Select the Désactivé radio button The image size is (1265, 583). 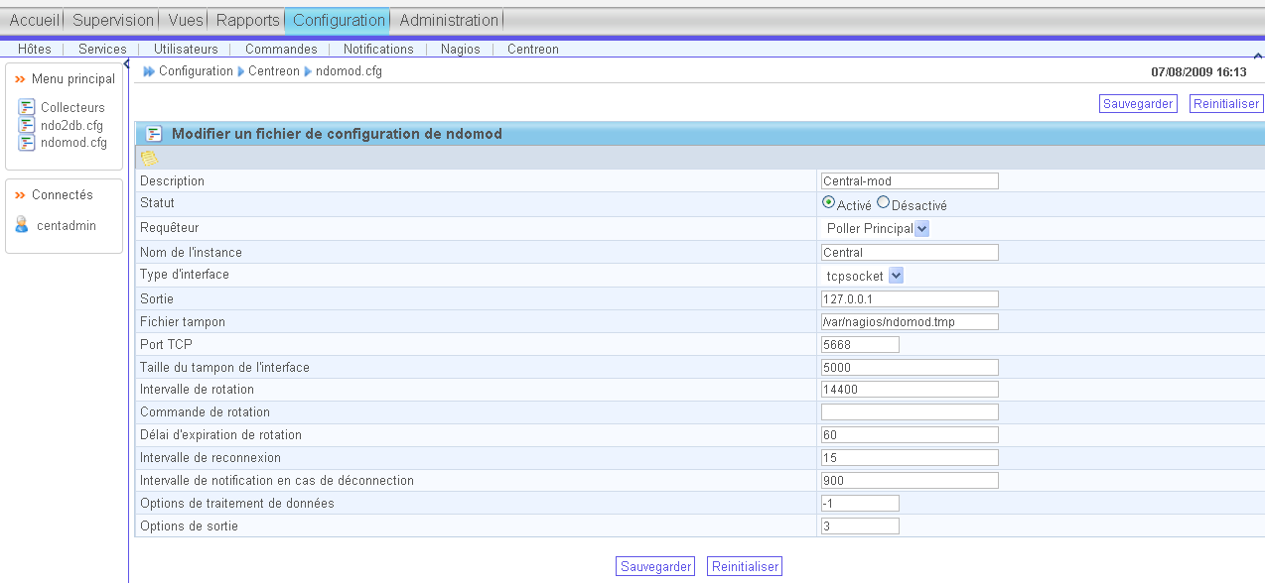pos(883,202)
